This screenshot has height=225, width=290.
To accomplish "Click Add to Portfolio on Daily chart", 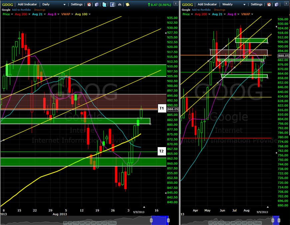I will [21, 10].
